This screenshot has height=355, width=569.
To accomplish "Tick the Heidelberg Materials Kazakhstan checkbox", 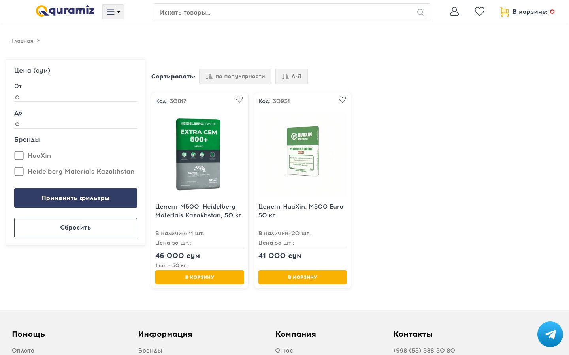I will tap(19, 171).
